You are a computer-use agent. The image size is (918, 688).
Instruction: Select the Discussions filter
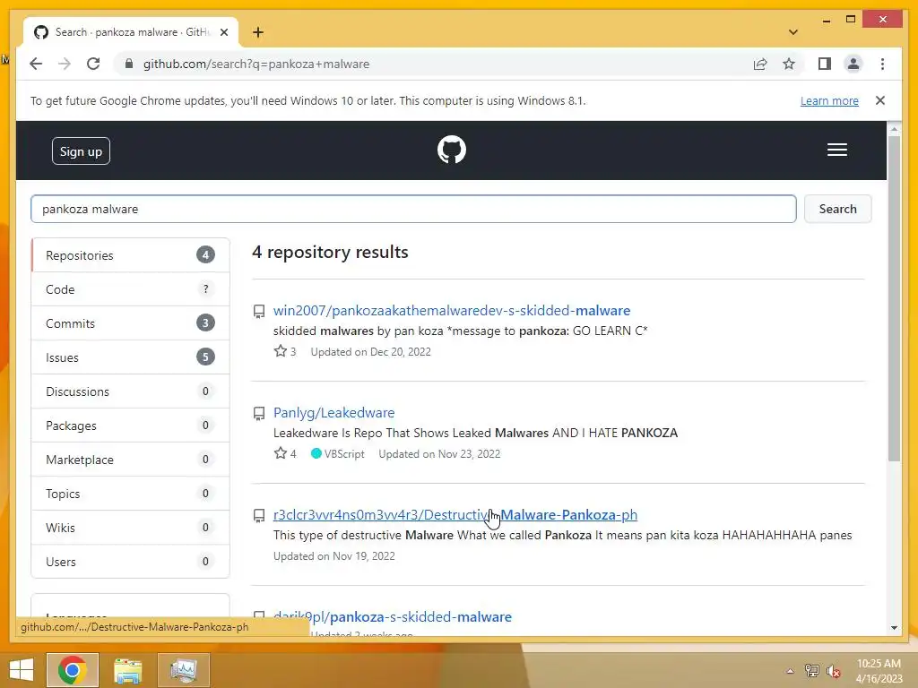tap(131, 391)
